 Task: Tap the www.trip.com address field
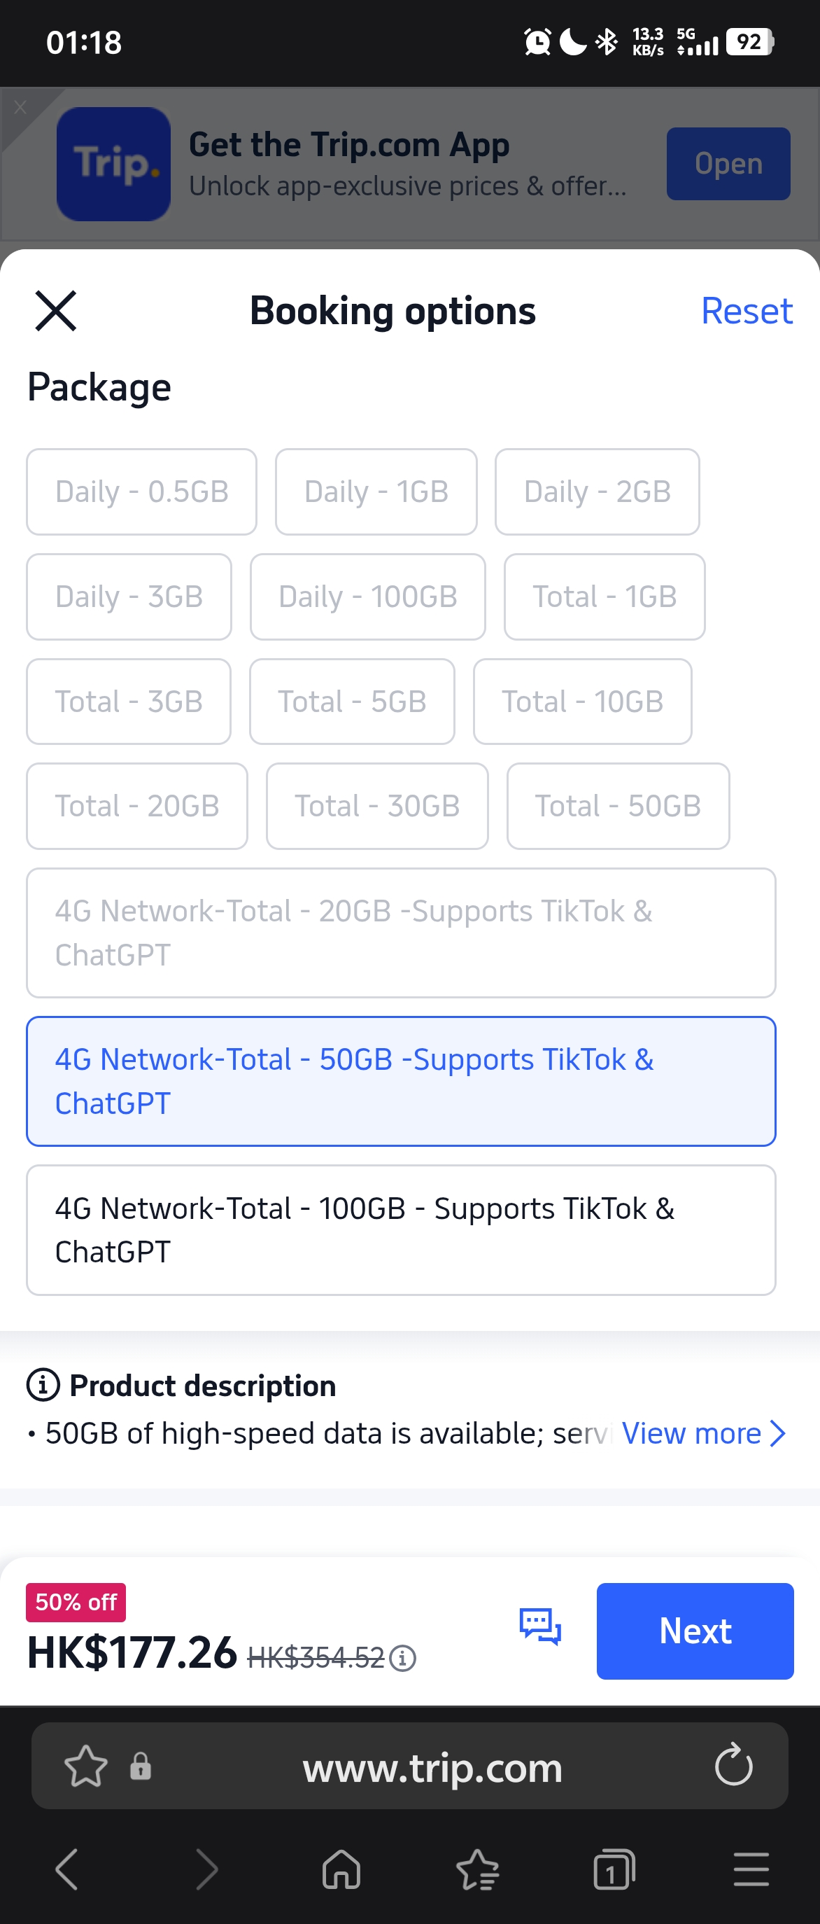click(x=432, y=1766)
